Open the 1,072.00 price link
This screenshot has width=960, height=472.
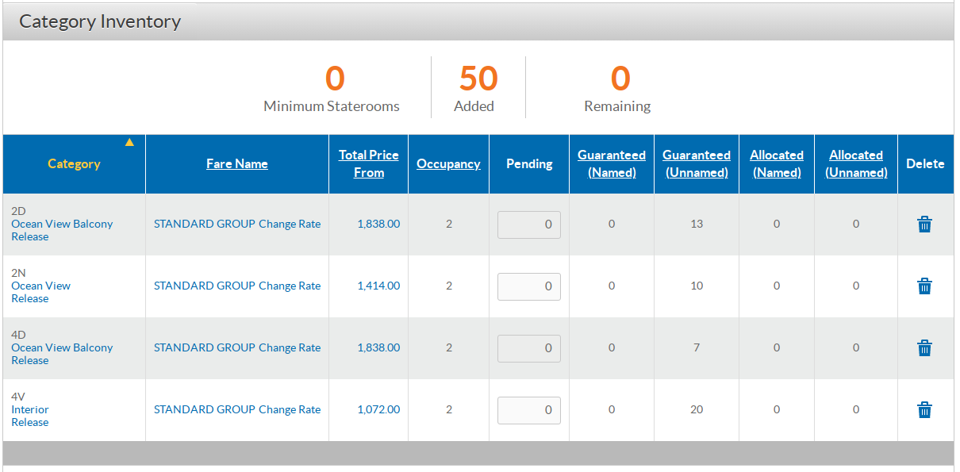coord(378,410)
